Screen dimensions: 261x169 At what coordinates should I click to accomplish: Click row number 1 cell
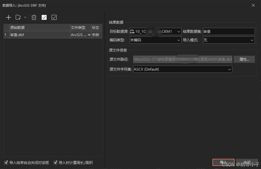tap(7, 35)
